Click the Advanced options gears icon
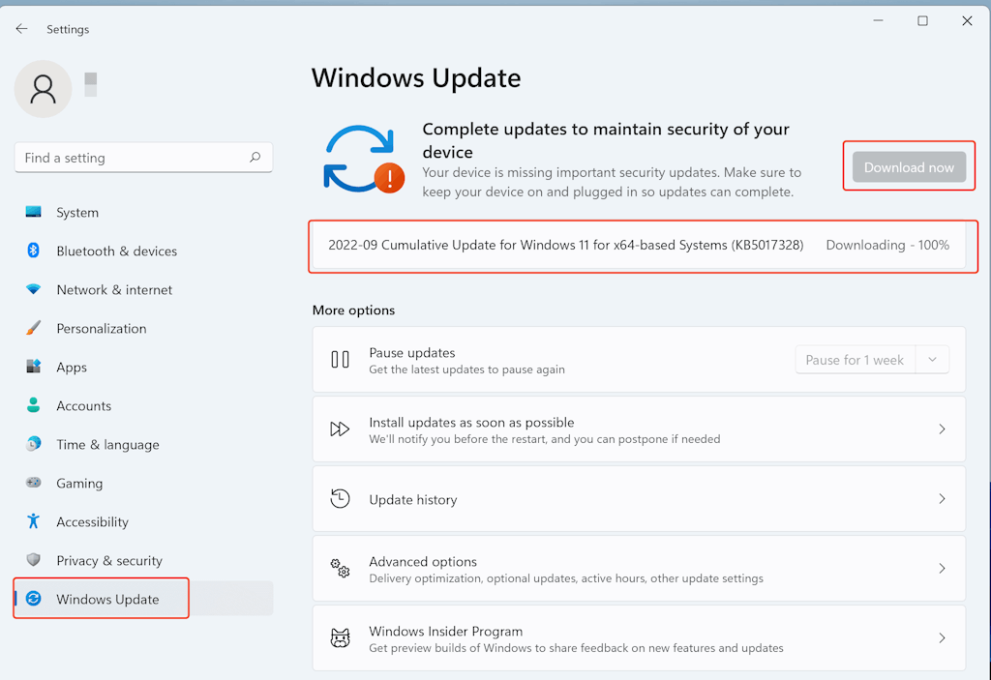991x680 pixels. click(340, 568)
